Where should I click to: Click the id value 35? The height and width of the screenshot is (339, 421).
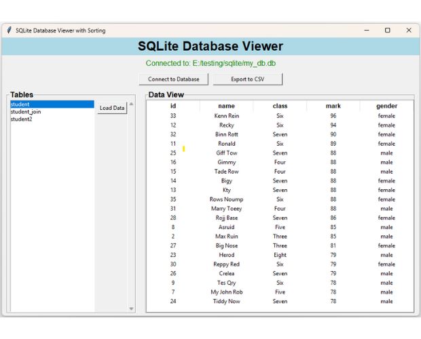coord(173,199)
